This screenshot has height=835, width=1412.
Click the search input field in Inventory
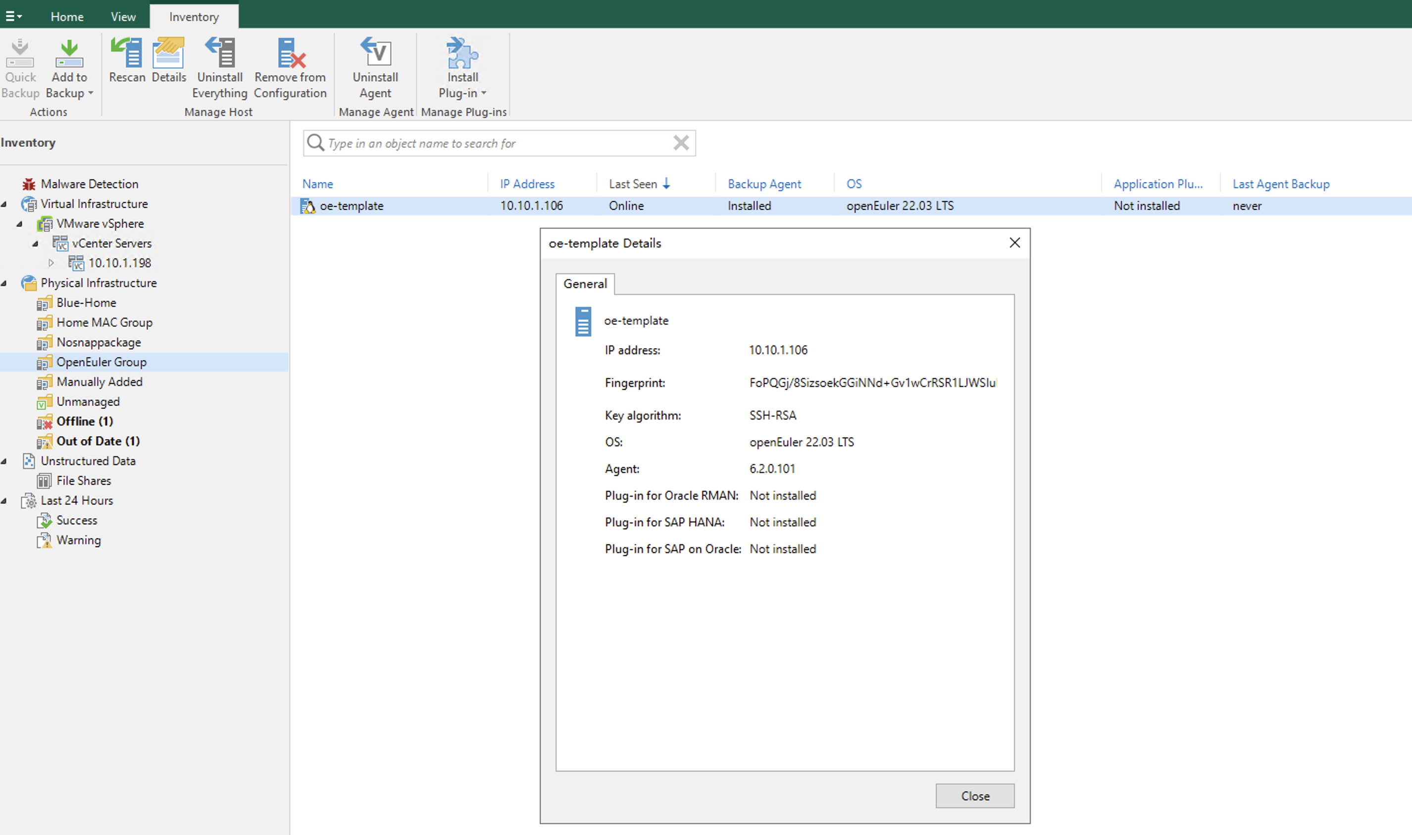[498, 143]
